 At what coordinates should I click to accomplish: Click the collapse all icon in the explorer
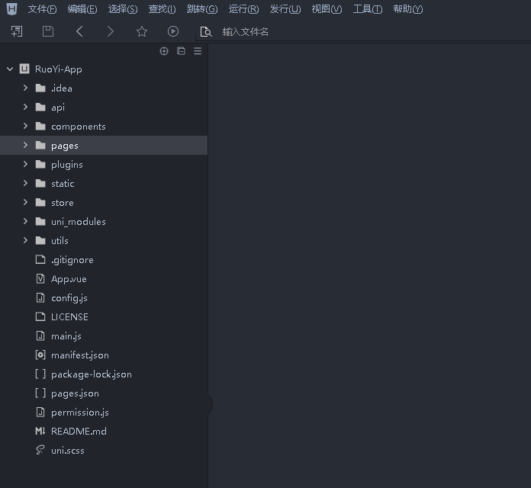pyautogui.click(x=181, y=51)
